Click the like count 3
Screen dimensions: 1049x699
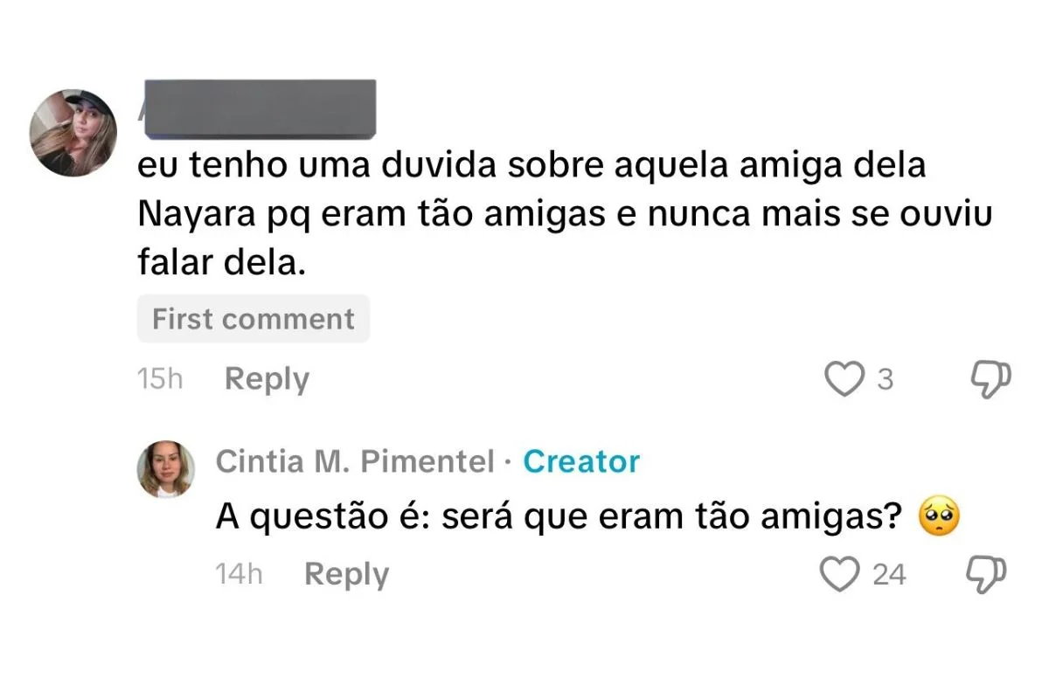pos(886,380)
